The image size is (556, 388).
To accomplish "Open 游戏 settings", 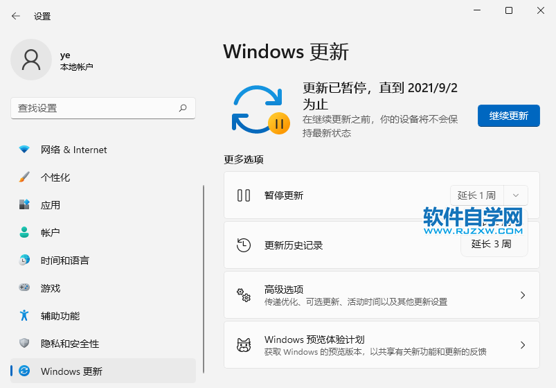I will (x=103, y=288).
